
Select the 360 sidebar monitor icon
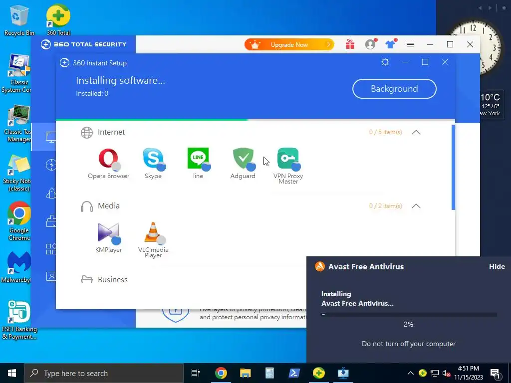click(51, 137)
